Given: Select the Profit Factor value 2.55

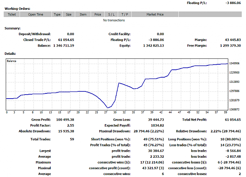Looking at the screenshot, I should [70, 125].
